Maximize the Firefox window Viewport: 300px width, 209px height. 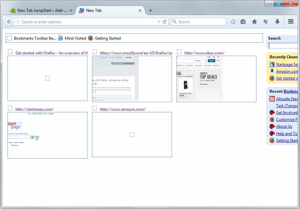(279, 3)
